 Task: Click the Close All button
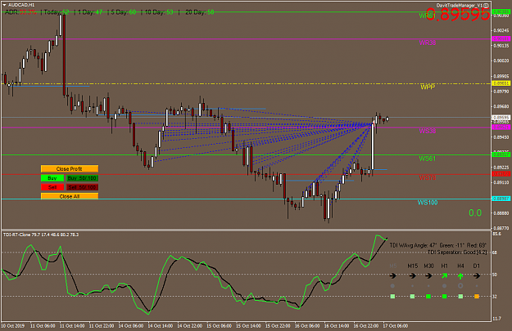tap(70, 196)
